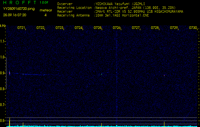
Task: Click the yellow level bar at 0725
Action: (x=101, y=125)
